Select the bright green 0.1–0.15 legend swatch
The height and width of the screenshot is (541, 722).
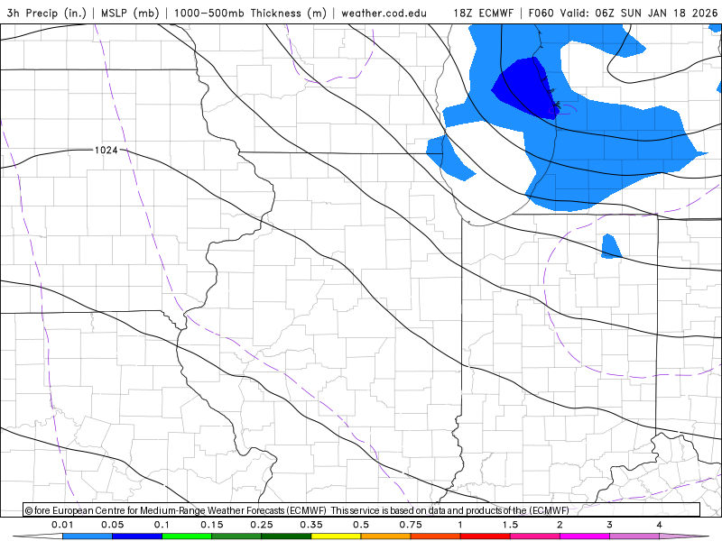click(x=187, y=536)
